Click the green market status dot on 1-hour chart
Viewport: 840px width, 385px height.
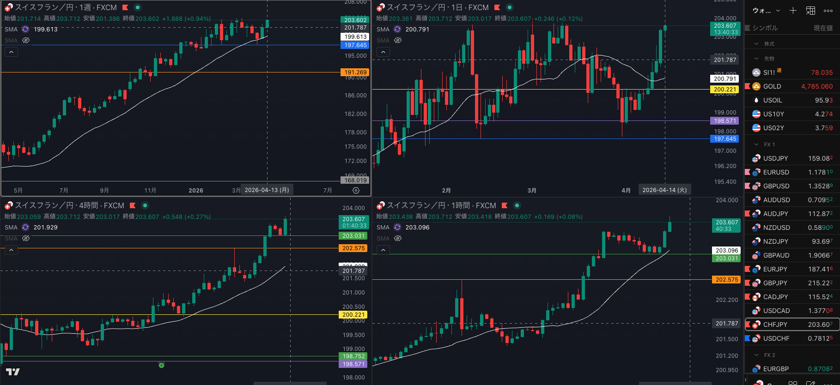coord(517,205)
